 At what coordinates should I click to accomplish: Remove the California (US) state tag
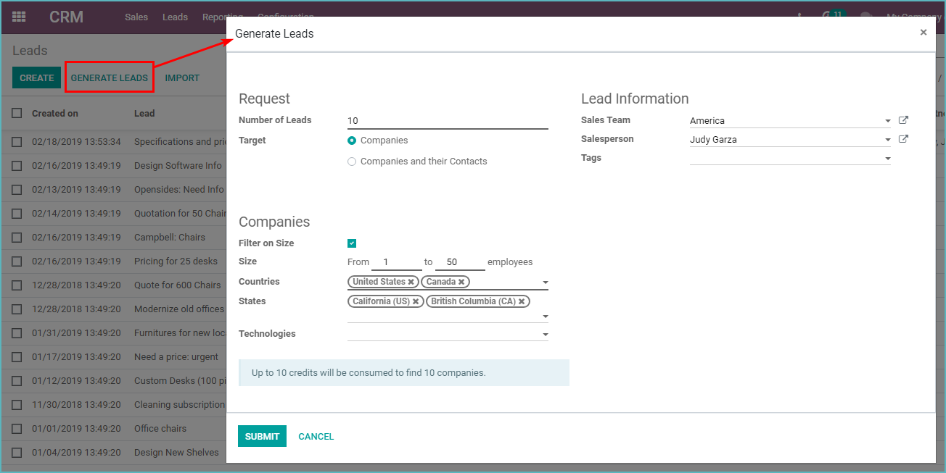(x=416, y=301)
